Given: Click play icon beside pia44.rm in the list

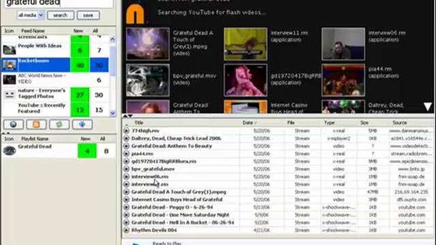Looking at the screenshot, I should pyautogui.click(x=126, y=154).
